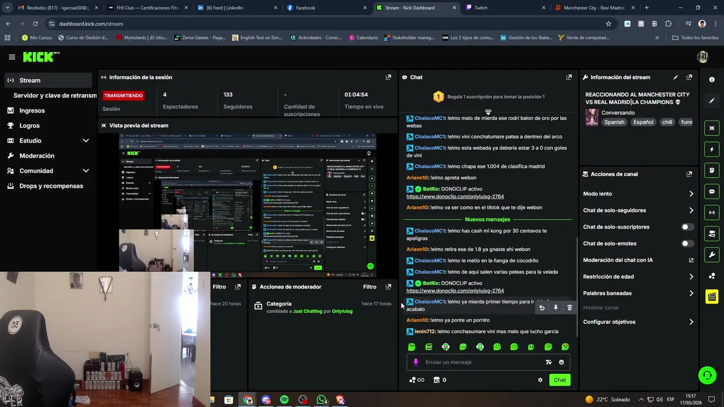
Task: Click the broadcast signal icon in right sidebar
Action: [712, 213]
